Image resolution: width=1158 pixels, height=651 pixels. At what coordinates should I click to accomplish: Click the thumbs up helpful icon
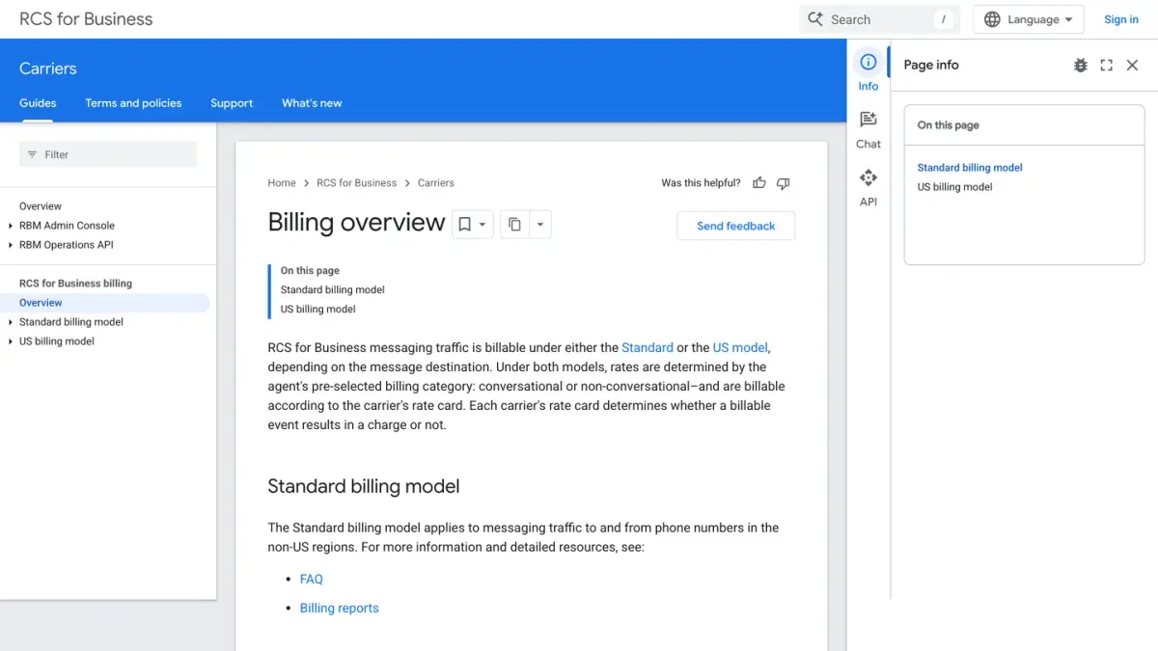(759, 182)
